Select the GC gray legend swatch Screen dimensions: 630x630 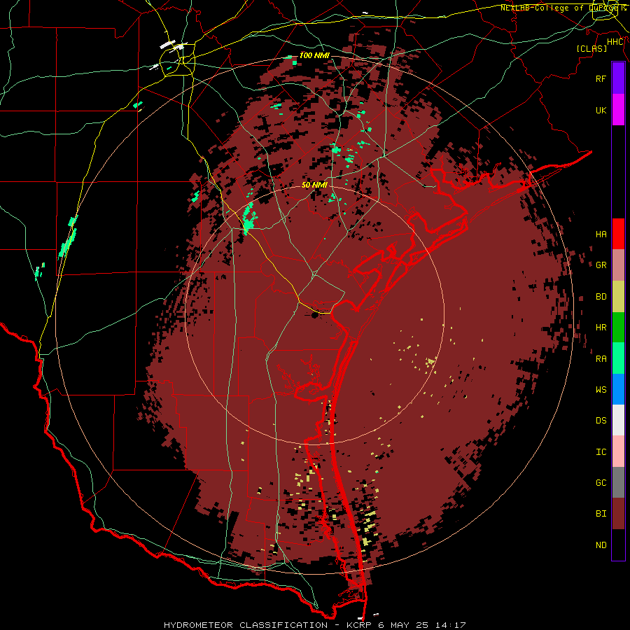(618, 482)
